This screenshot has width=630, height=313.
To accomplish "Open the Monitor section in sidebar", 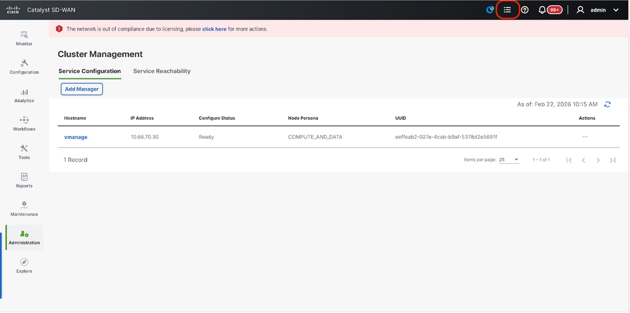I will point(24,39).
